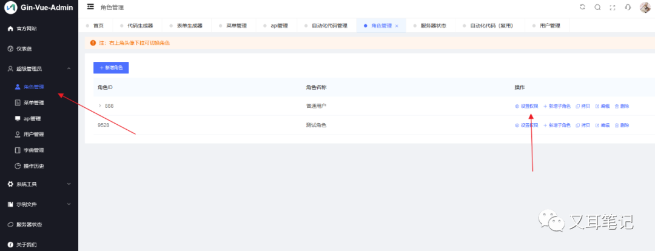Click 拷贝 for role 888
The width and height of the screenshot is (655, 251).
pos(583,106)
